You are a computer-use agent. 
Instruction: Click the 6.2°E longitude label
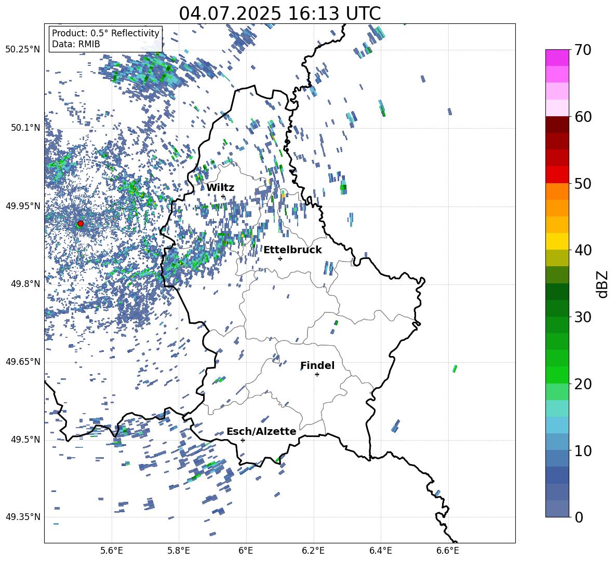(313, 551)
